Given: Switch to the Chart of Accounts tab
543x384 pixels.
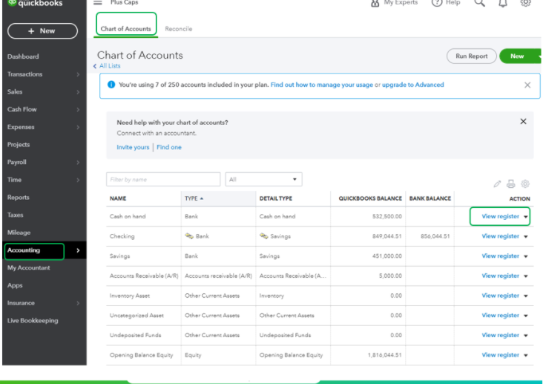Looking at the screenshot, I should click(x=125, y=29).
